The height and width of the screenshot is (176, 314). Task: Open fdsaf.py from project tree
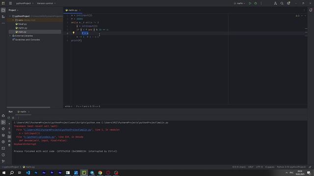[x=23, y=24]
